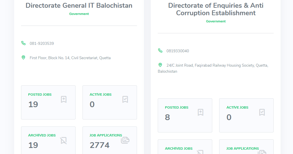Select phone number 081-9203539
Screen dimensions: 293x154
point(42,44)
